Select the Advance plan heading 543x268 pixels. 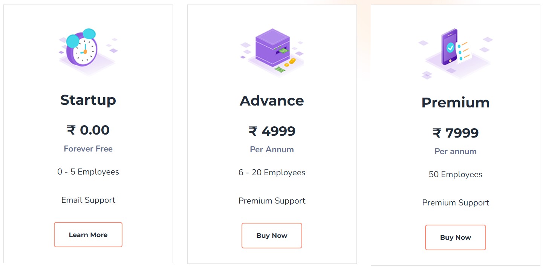pyautogui.click(x=272, y=101)
